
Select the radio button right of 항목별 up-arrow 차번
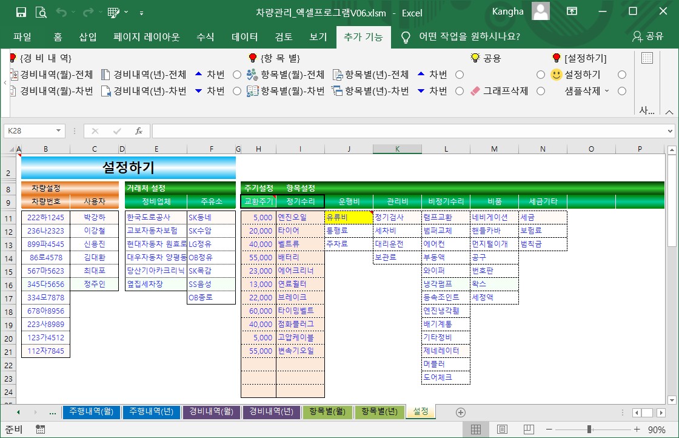pos(460,75)
